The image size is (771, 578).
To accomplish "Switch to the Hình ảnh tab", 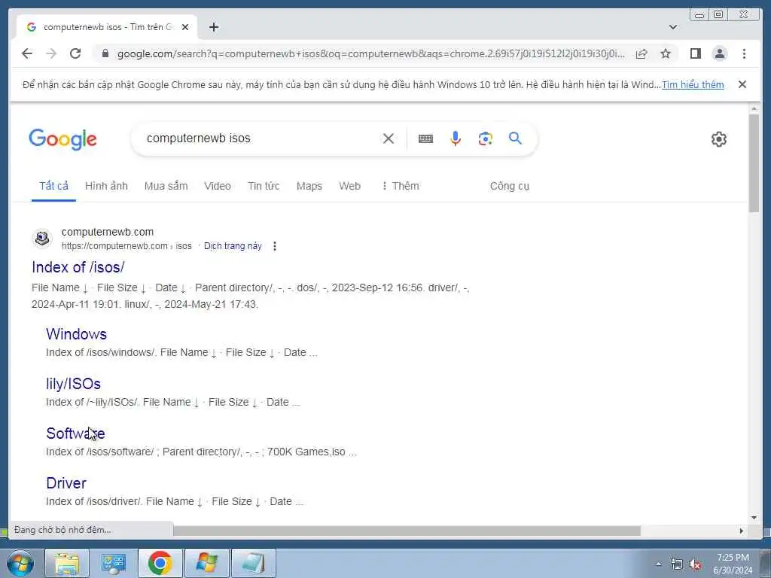I will 106,186.
